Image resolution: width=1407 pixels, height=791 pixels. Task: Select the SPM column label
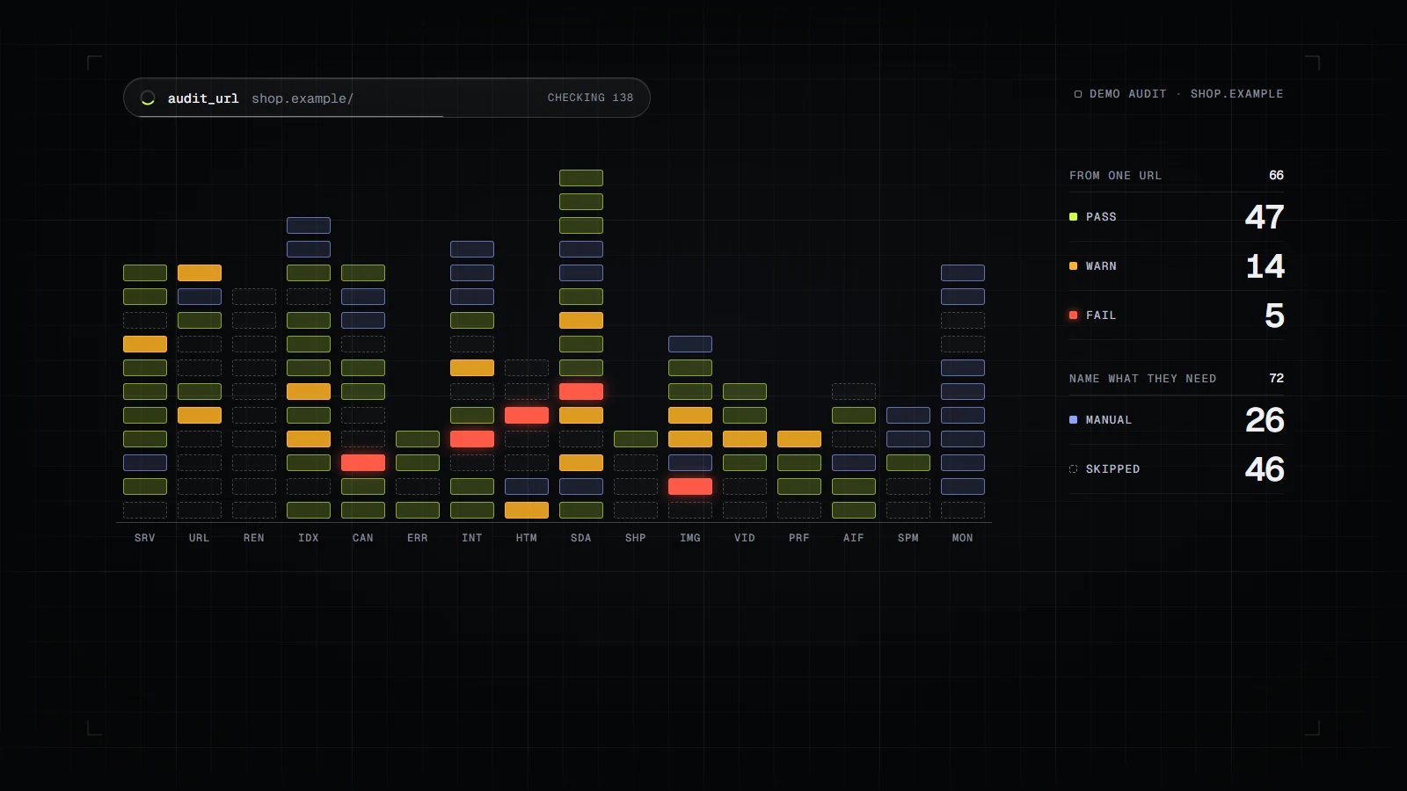pyautogui.click(x=908, y=538)
